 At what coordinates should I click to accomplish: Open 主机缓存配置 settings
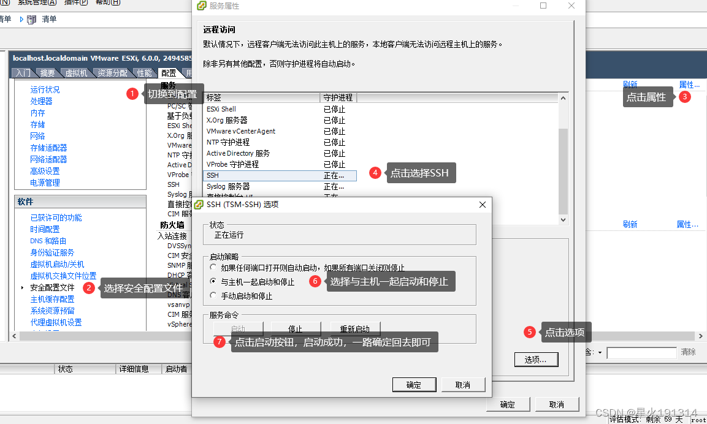pyautogui.click(x=52, y=299)
